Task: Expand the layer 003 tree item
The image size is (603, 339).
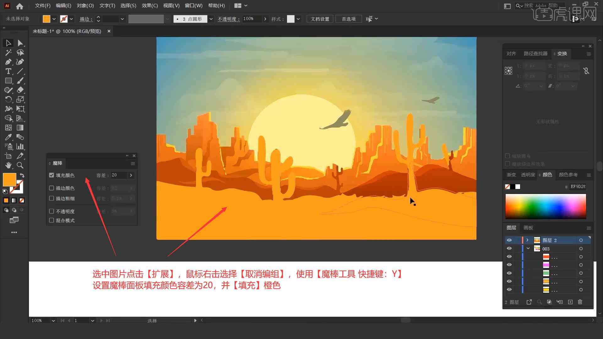Action: 529,249
